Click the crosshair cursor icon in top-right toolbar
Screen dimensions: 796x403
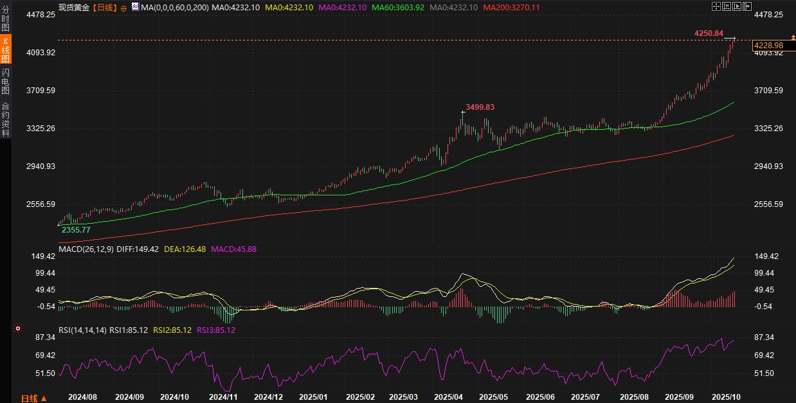(x=717, y=6)
